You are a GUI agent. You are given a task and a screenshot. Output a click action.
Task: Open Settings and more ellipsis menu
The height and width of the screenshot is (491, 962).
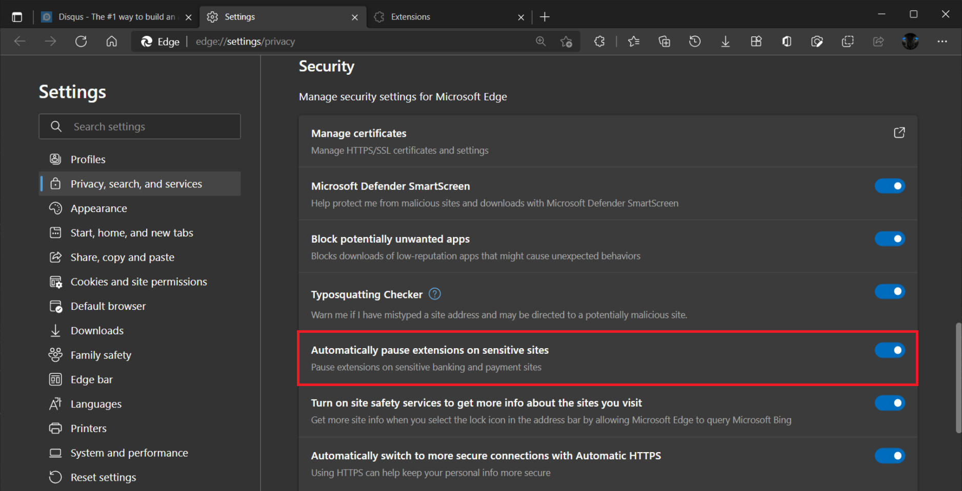[942, 41]
